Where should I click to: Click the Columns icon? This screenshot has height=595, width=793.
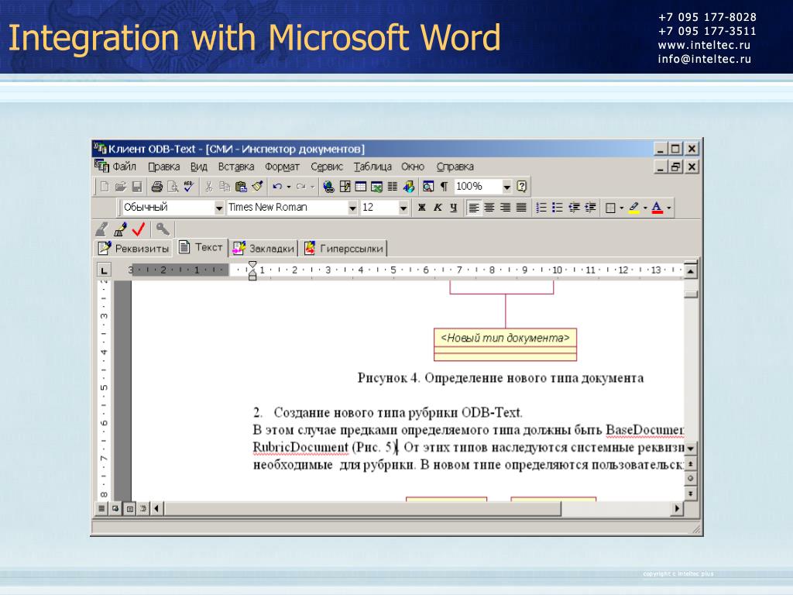(x=393, y=187)
